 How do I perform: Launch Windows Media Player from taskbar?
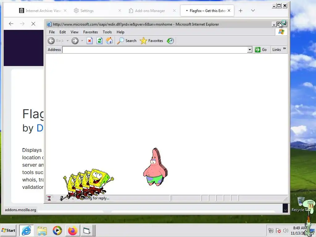57,231
